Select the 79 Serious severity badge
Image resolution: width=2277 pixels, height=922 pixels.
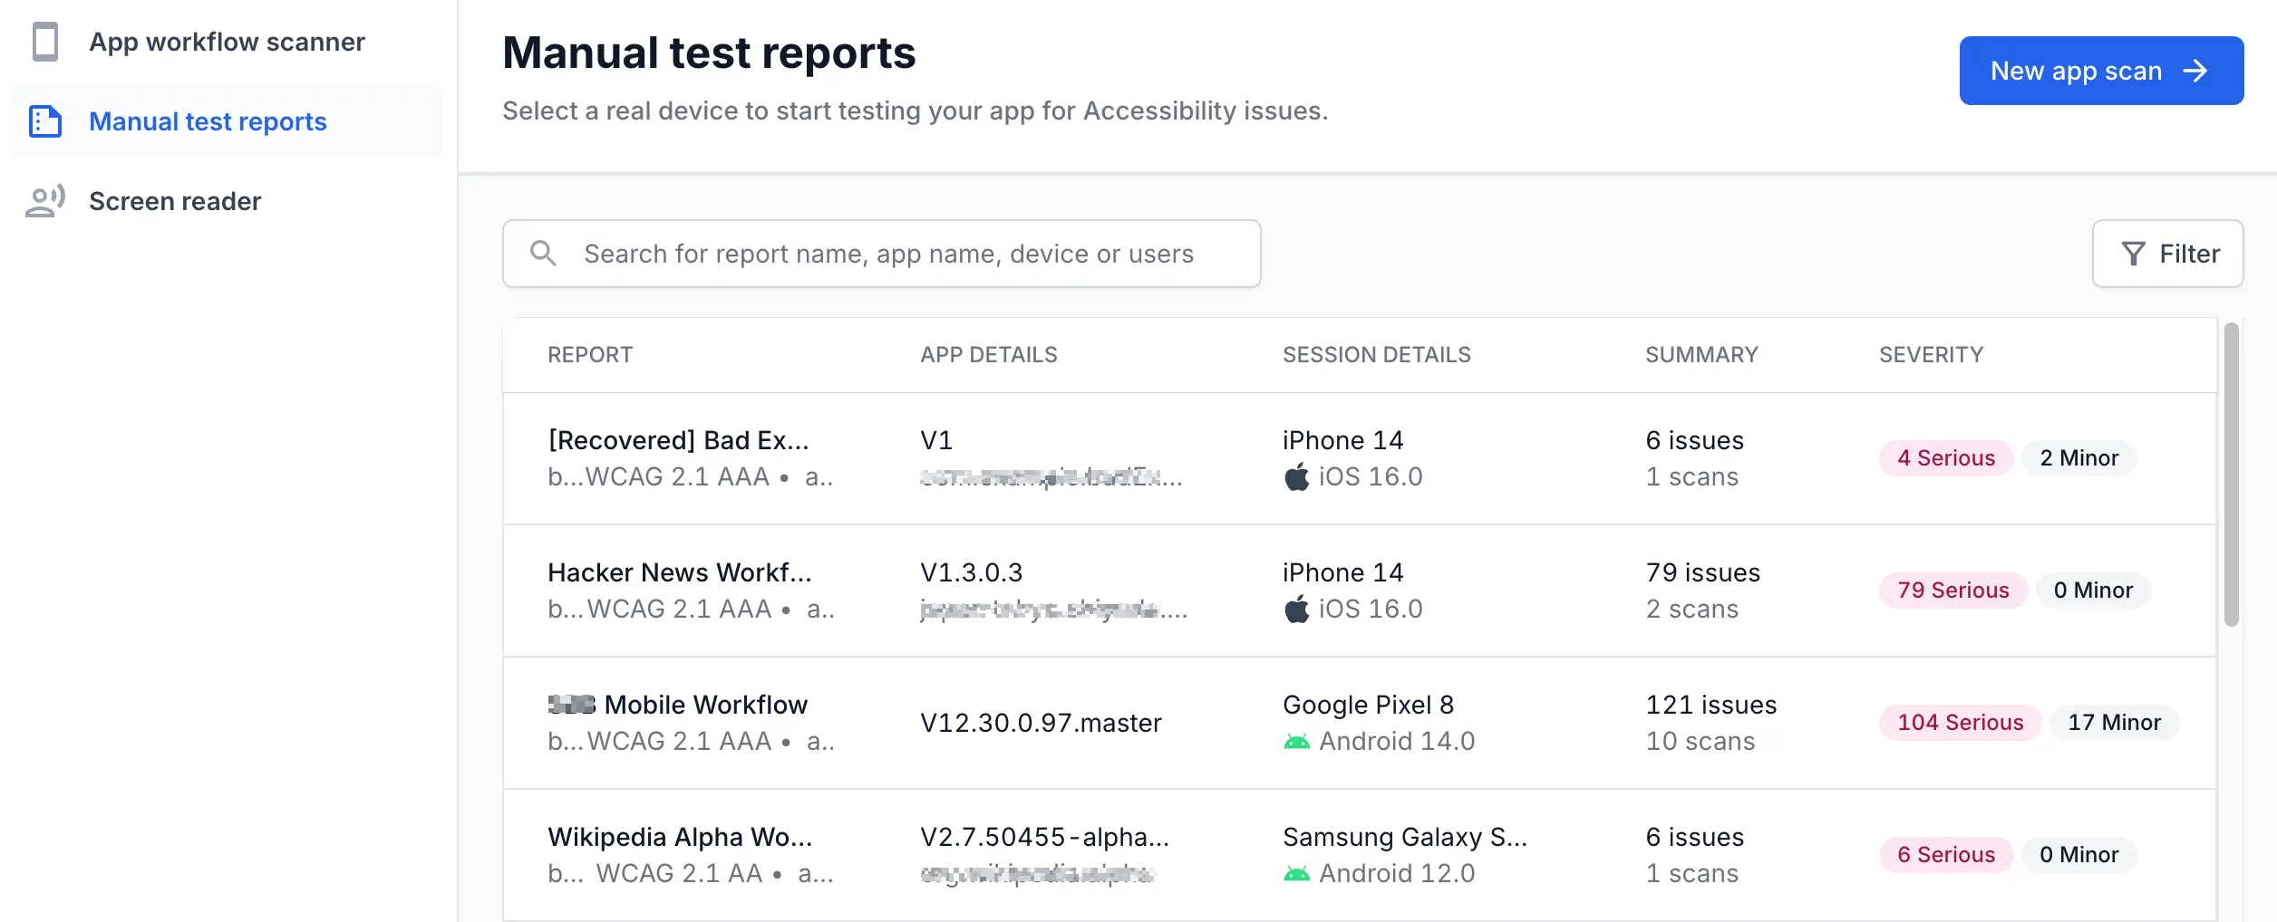pos(1952,591)
